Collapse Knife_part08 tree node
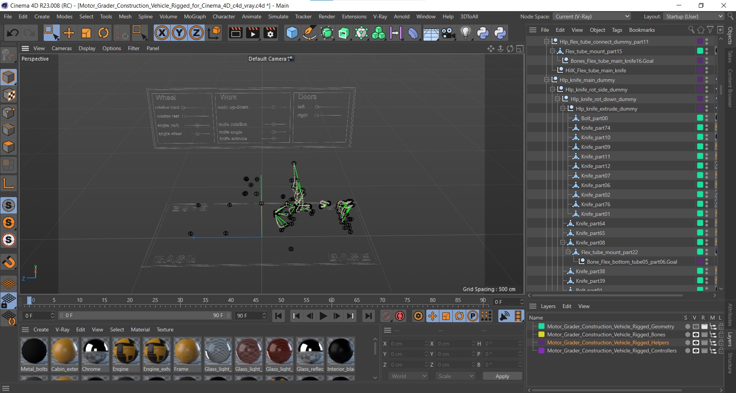Viewport: 736px width, 393px height. pos(563,243)
